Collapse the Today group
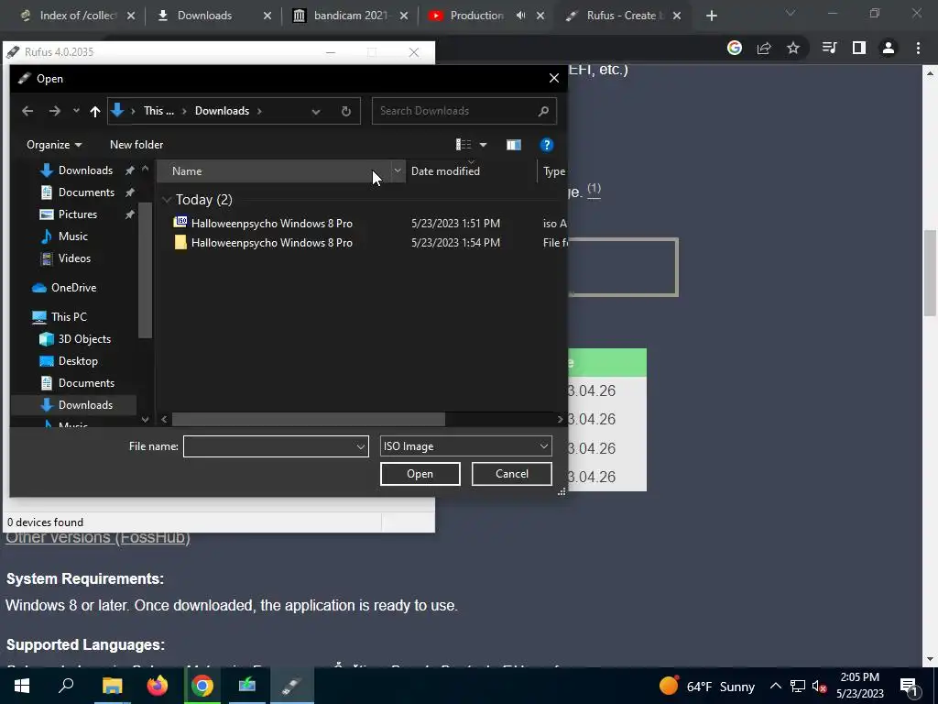Screen dimensions: 938x704 [167, 199]
